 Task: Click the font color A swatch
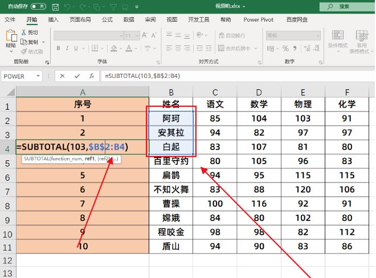(129, 48)
